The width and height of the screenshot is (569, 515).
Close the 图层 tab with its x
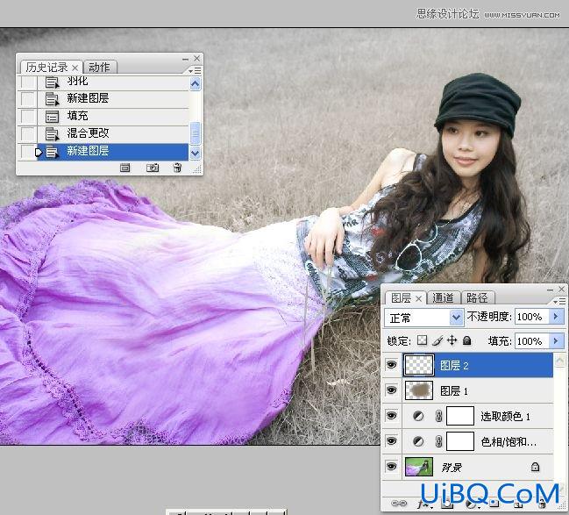point(418,298)
